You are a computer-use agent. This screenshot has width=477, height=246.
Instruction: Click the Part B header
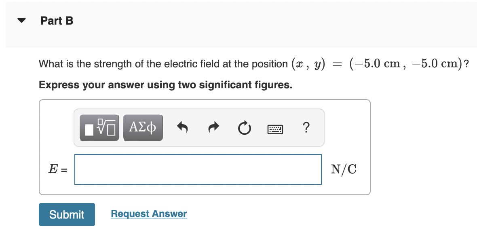pyautogui.click(x=56, y=21)
